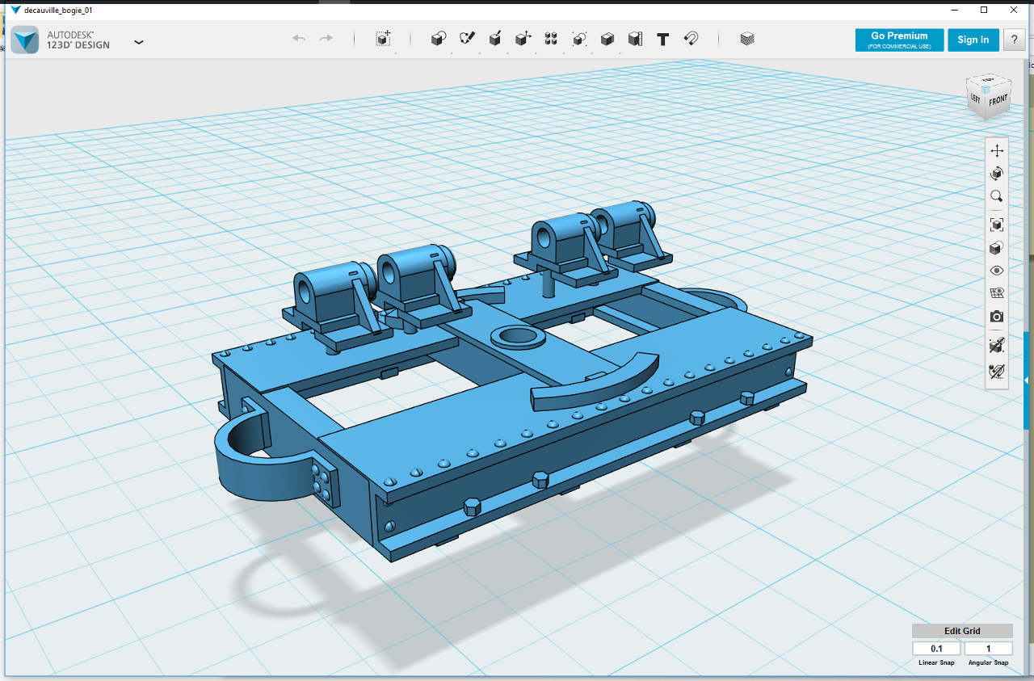Open the Modify tool menu
1034x681 pixels.
click(x=523, y=39)
